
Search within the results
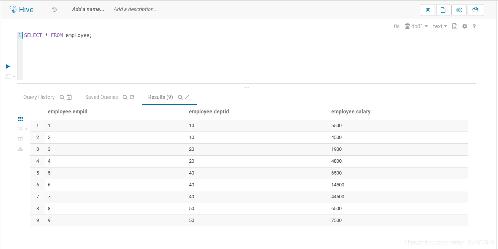coord(180,97)
